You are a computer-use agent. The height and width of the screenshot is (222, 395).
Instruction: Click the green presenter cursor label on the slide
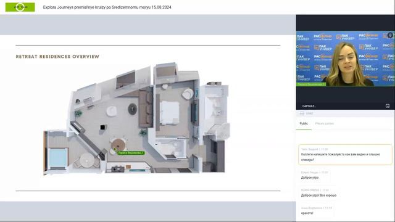point(131,153)
